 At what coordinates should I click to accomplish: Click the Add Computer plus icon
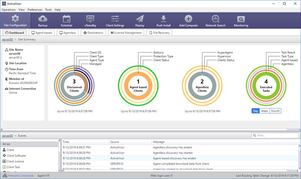[188, 19]
